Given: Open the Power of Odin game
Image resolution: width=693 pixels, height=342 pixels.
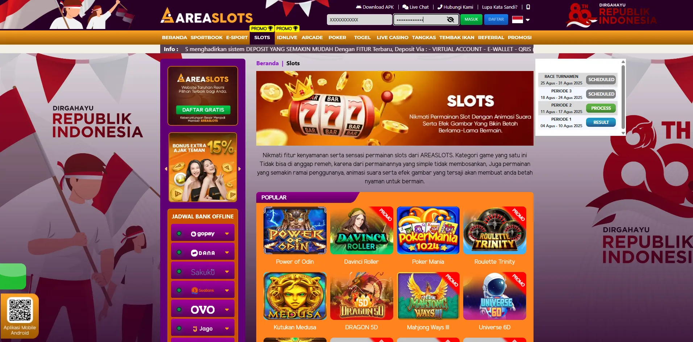Looking at the screenshot, I should 295,230.
